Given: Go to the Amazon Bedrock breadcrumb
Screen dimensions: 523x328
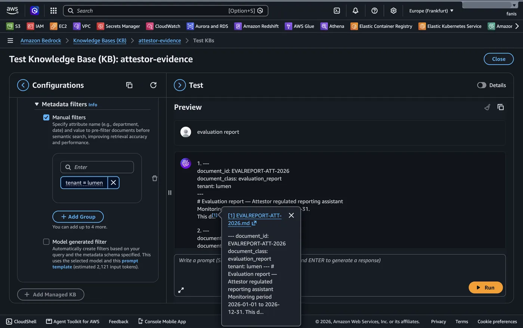Looking at the screenshot, I should pyautogui.click(x=41, y=40).
